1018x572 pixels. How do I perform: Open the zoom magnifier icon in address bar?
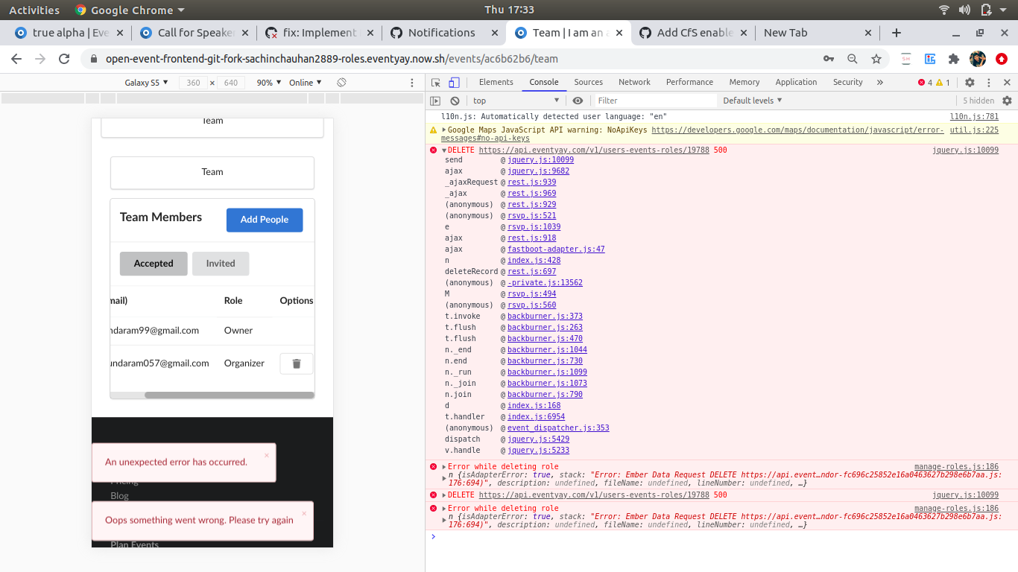[853, 59]
